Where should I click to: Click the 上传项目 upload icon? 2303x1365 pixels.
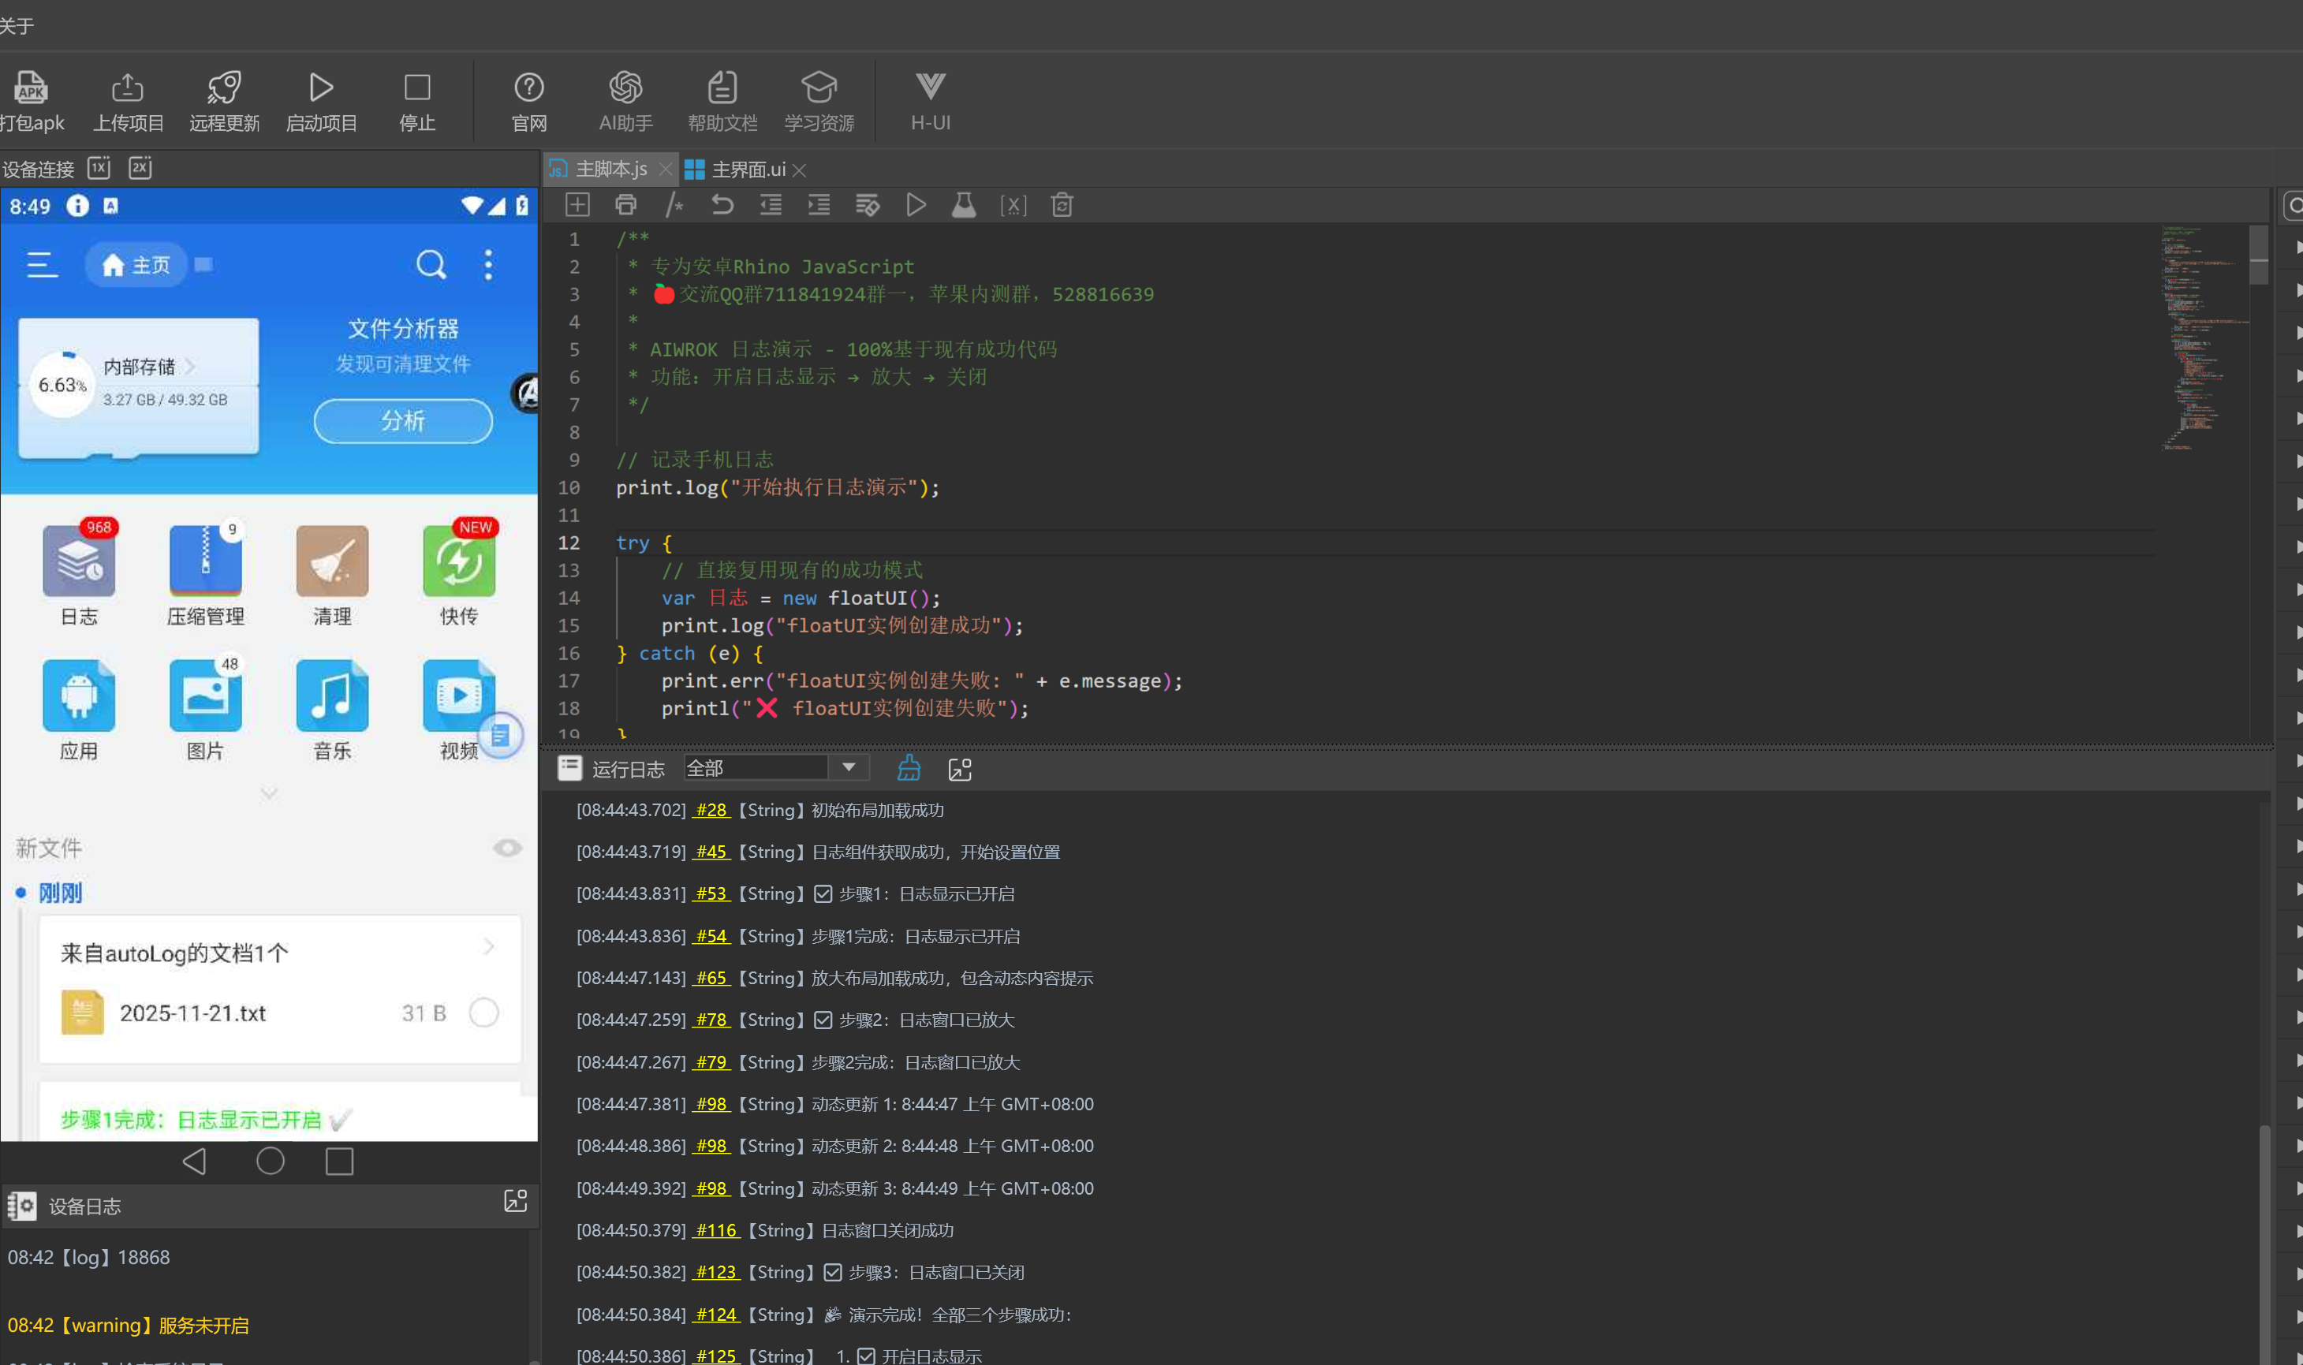coord(128,88)
